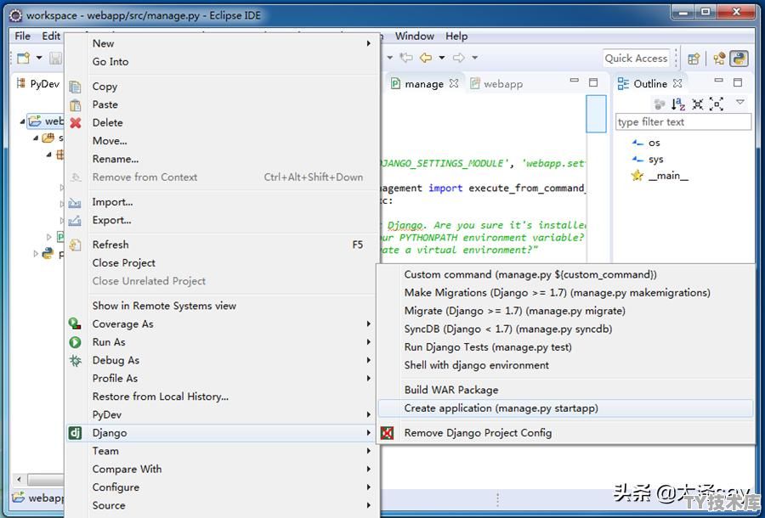Click the editor vertical scrollbar thumb
The image size is (765, 518).
point(596,114)
